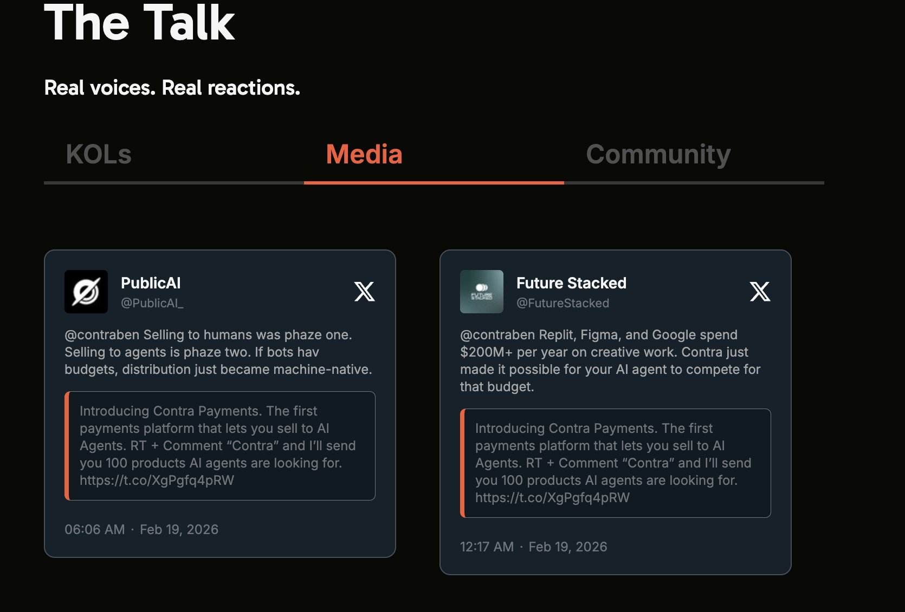Click the 06:06 AM Feb 19 timestamp
Screen dimensions: 905x612
pyautogui.click(x=141, y=529)
